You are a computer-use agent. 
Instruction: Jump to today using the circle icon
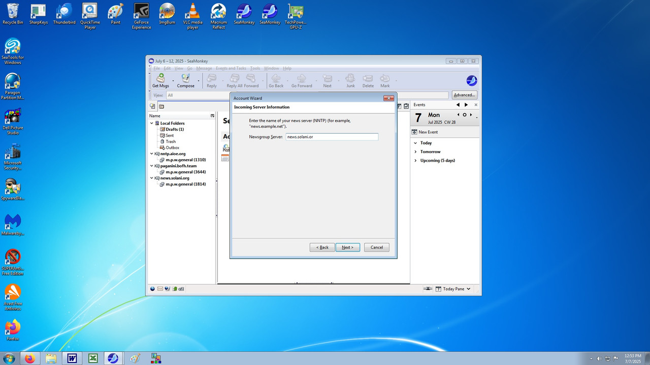click(x=465, y=115)
